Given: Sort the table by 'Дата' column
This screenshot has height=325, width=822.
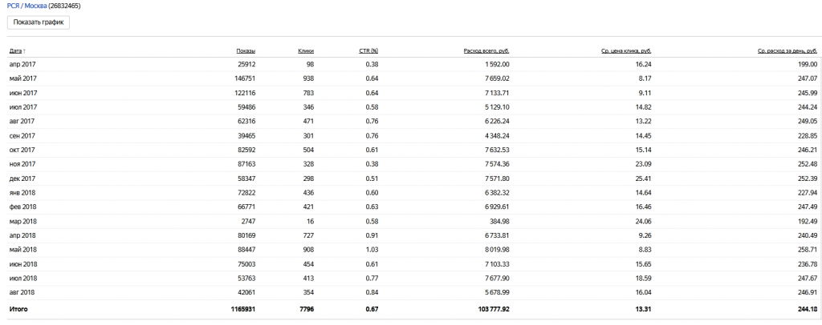Looking at the screenshot, I should (x=15, y=50).
